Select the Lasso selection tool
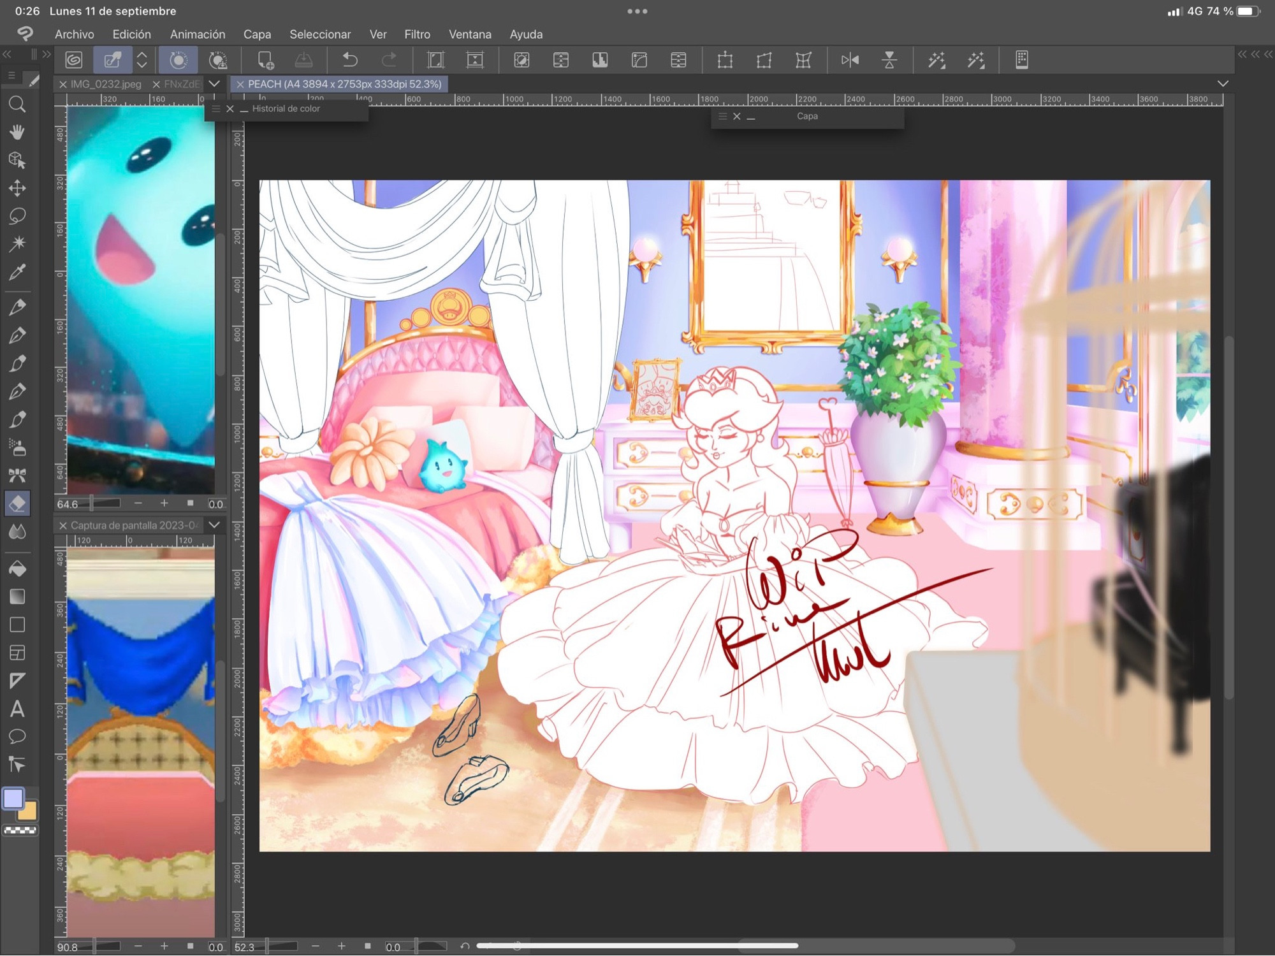This screenshot has height=956, width=1275. 17,216
